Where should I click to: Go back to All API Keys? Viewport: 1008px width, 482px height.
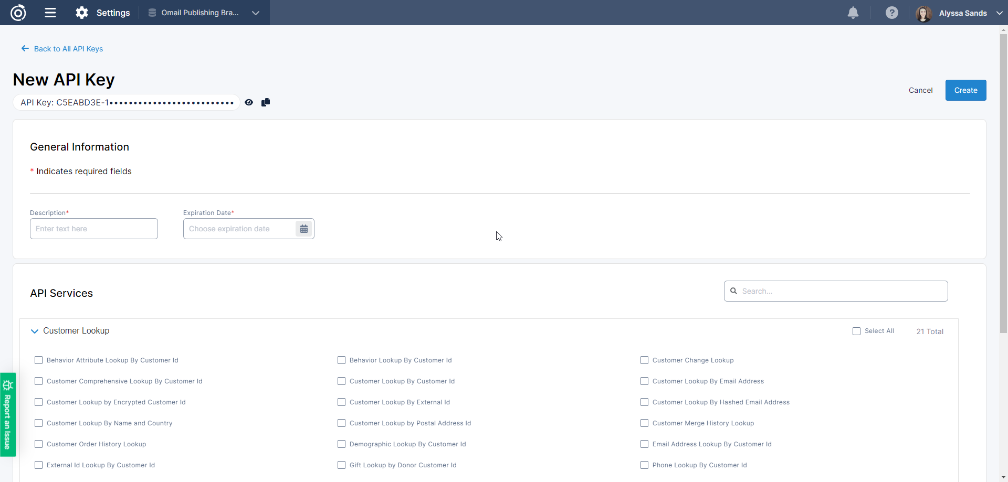(62, 49)
